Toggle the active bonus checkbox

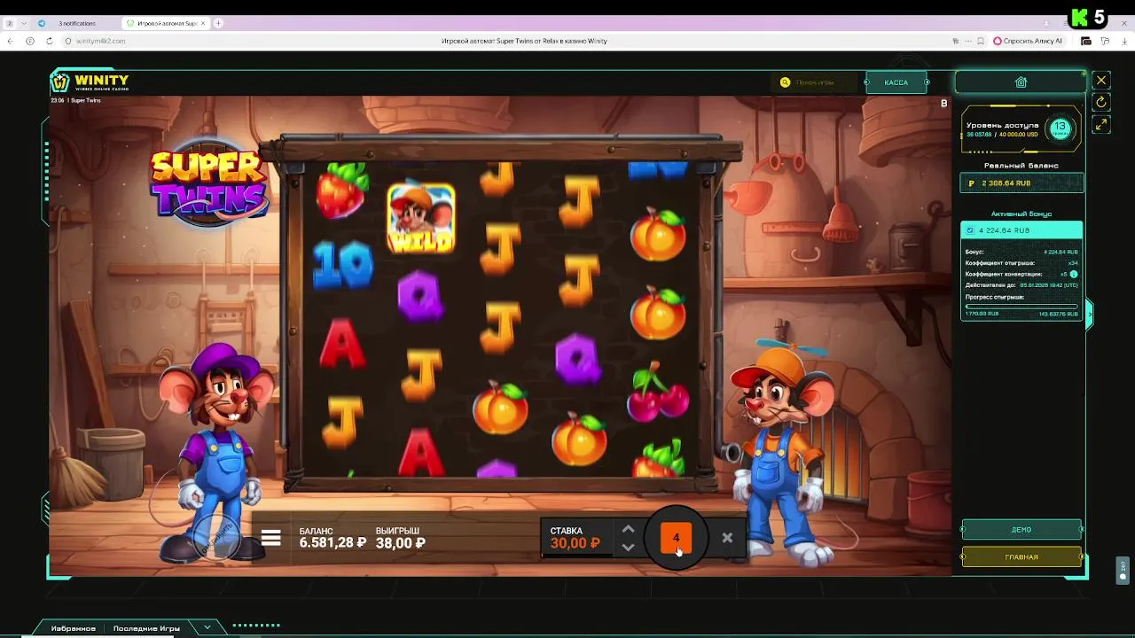(970, 230)
